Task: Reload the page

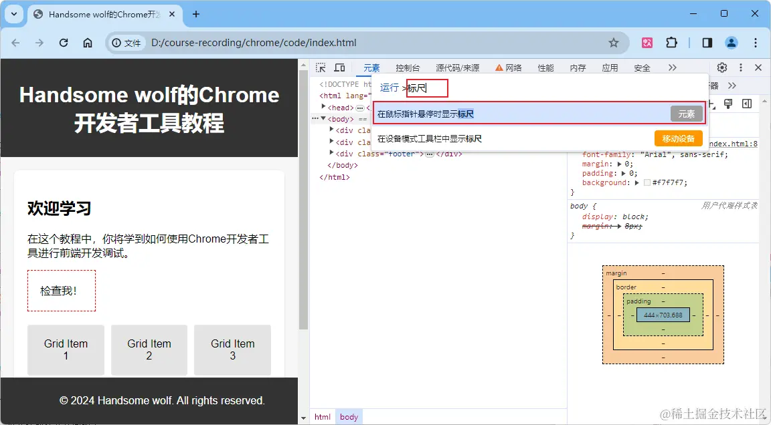Action: coord(64,43)
